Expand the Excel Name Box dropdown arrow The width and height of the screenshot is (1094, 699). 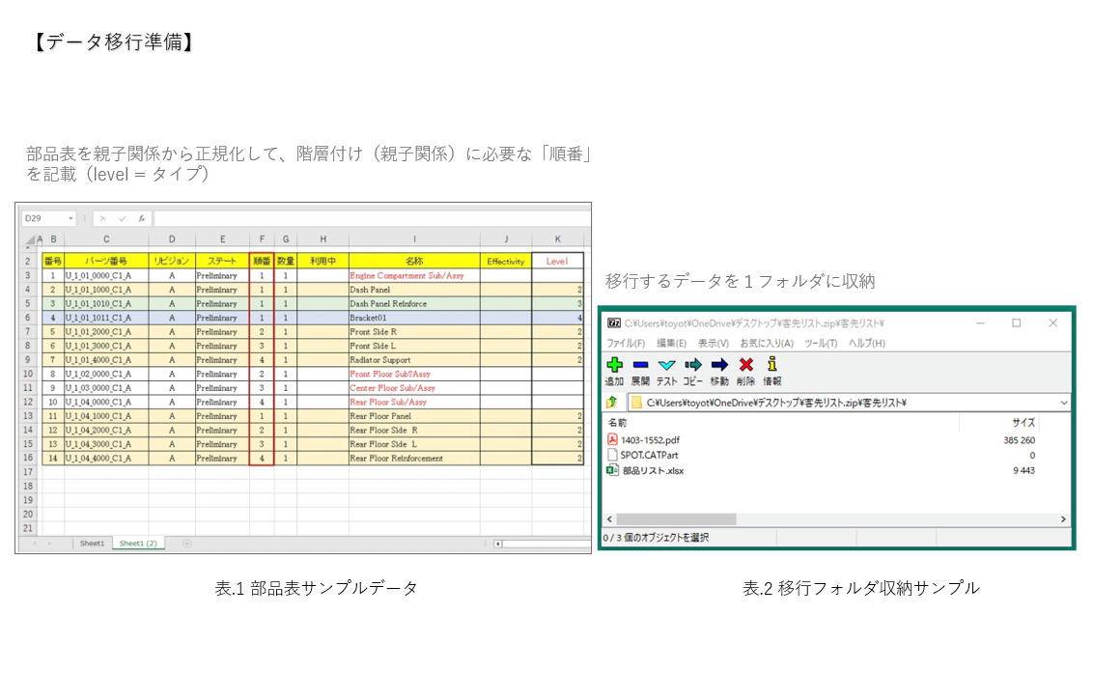point(70,218)
